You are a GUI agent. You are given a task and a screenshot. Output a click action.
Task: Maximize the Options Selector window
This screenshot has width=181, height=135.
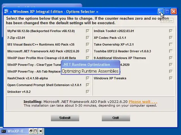tap(167, 12)
